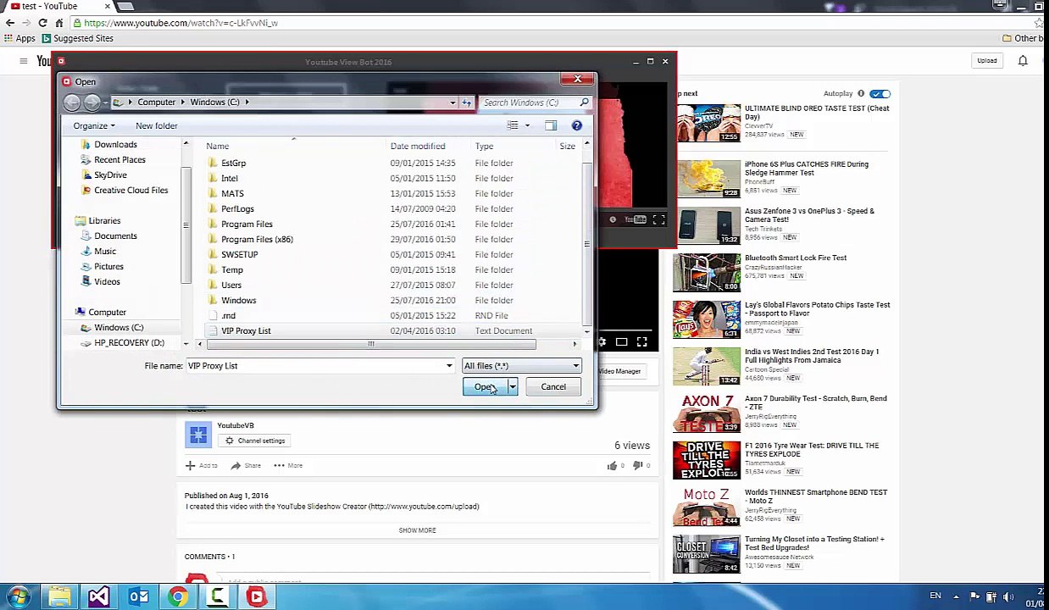Open the Apps bookmark bar item

pos(19,38)
